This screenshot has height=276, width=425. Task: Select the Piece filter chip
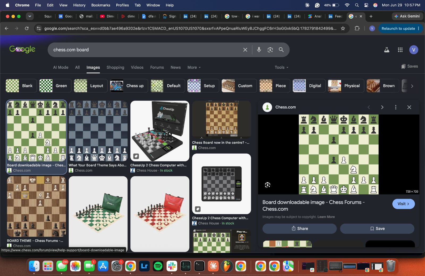coord(275,86)
